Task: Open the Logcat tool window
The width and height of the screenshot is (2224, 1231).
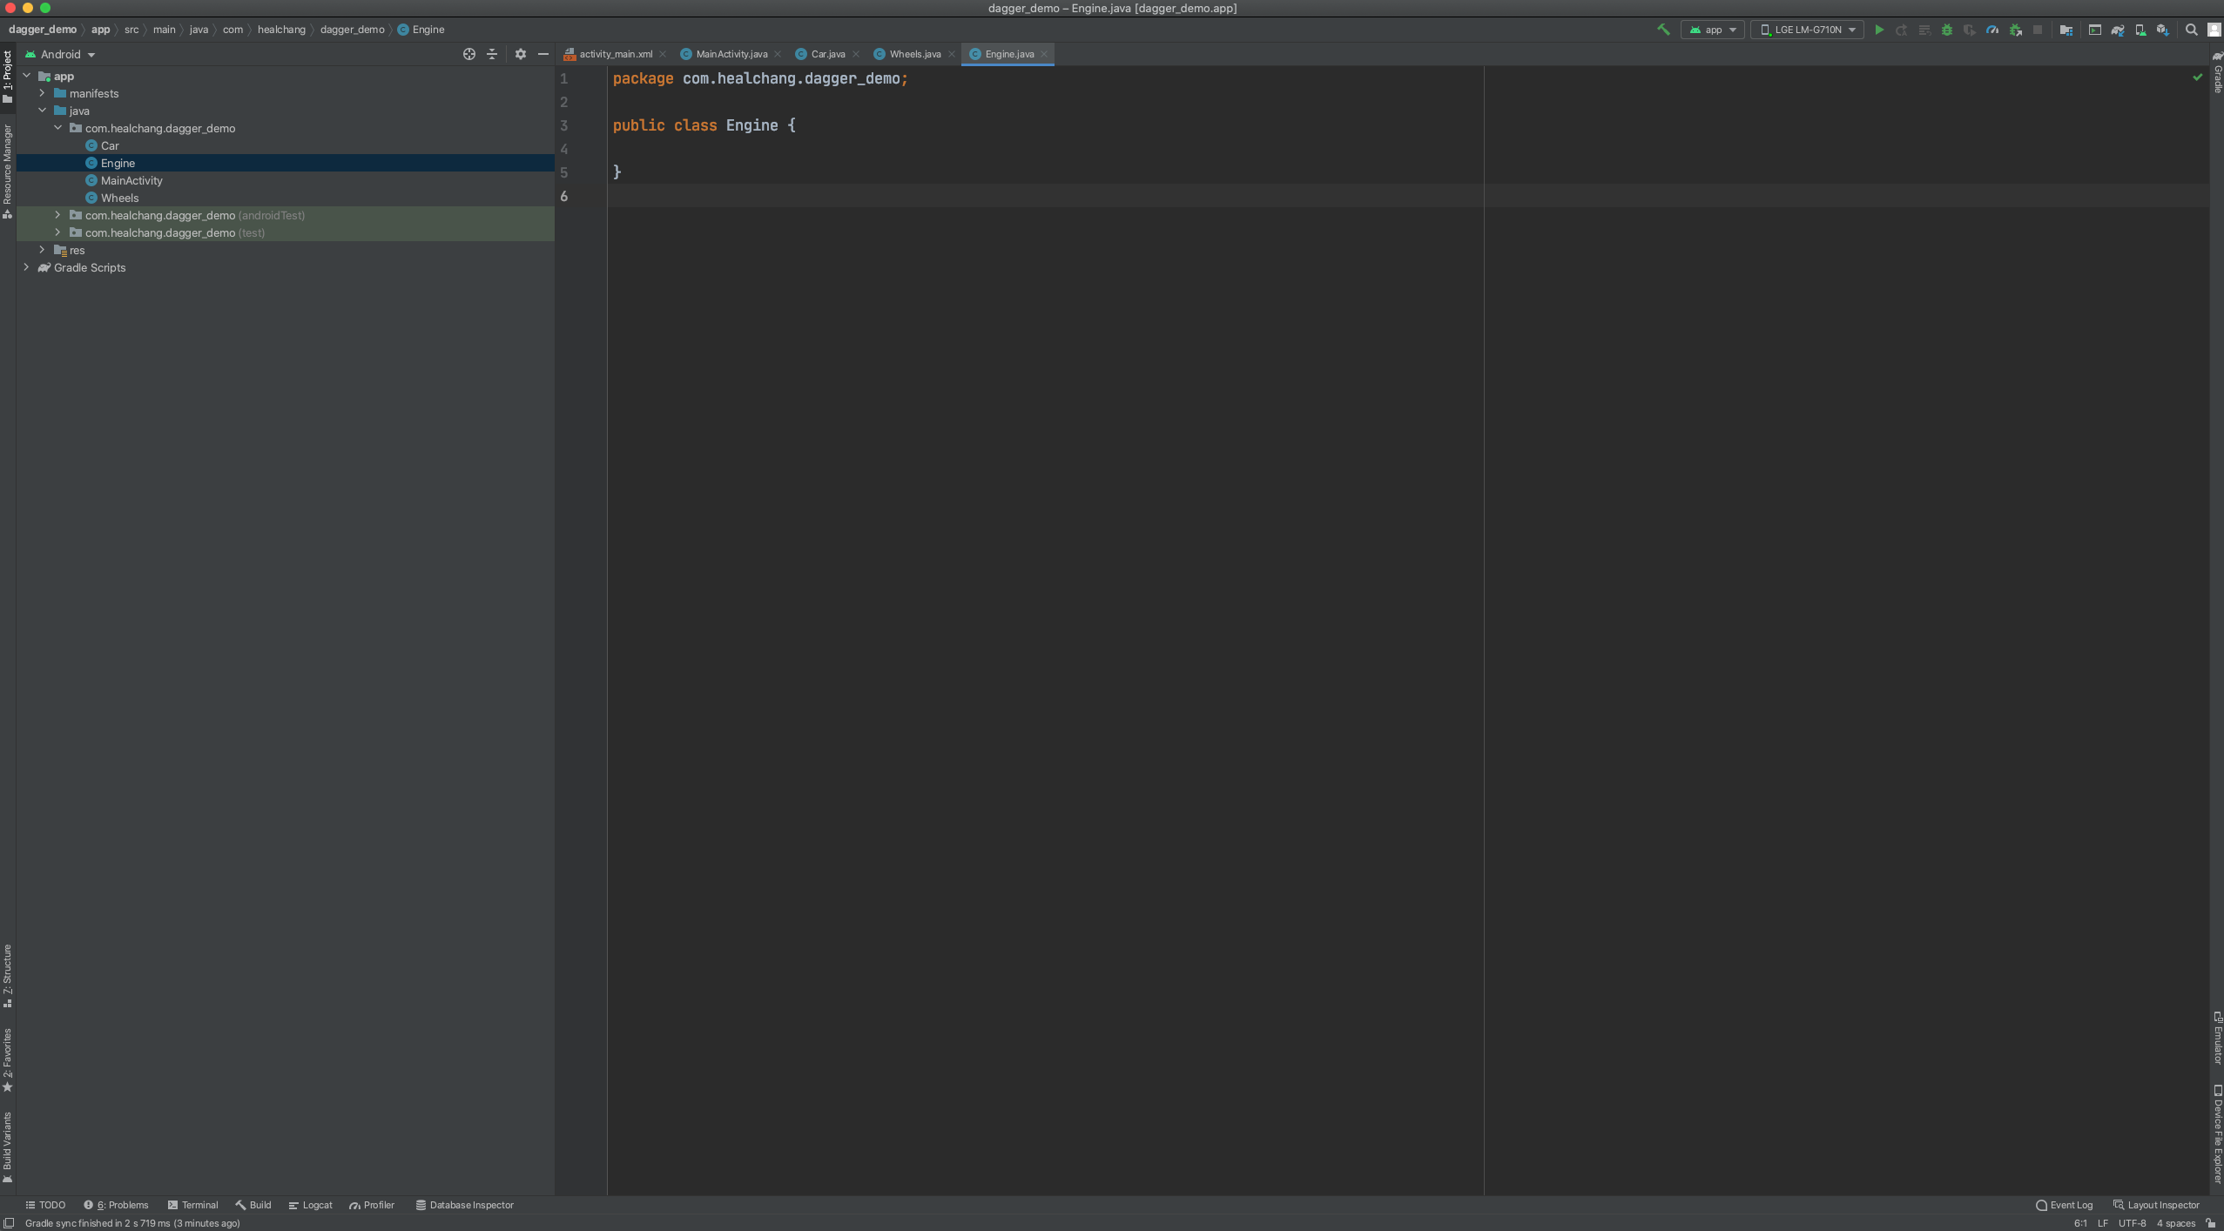Action: click(311, 1205)
